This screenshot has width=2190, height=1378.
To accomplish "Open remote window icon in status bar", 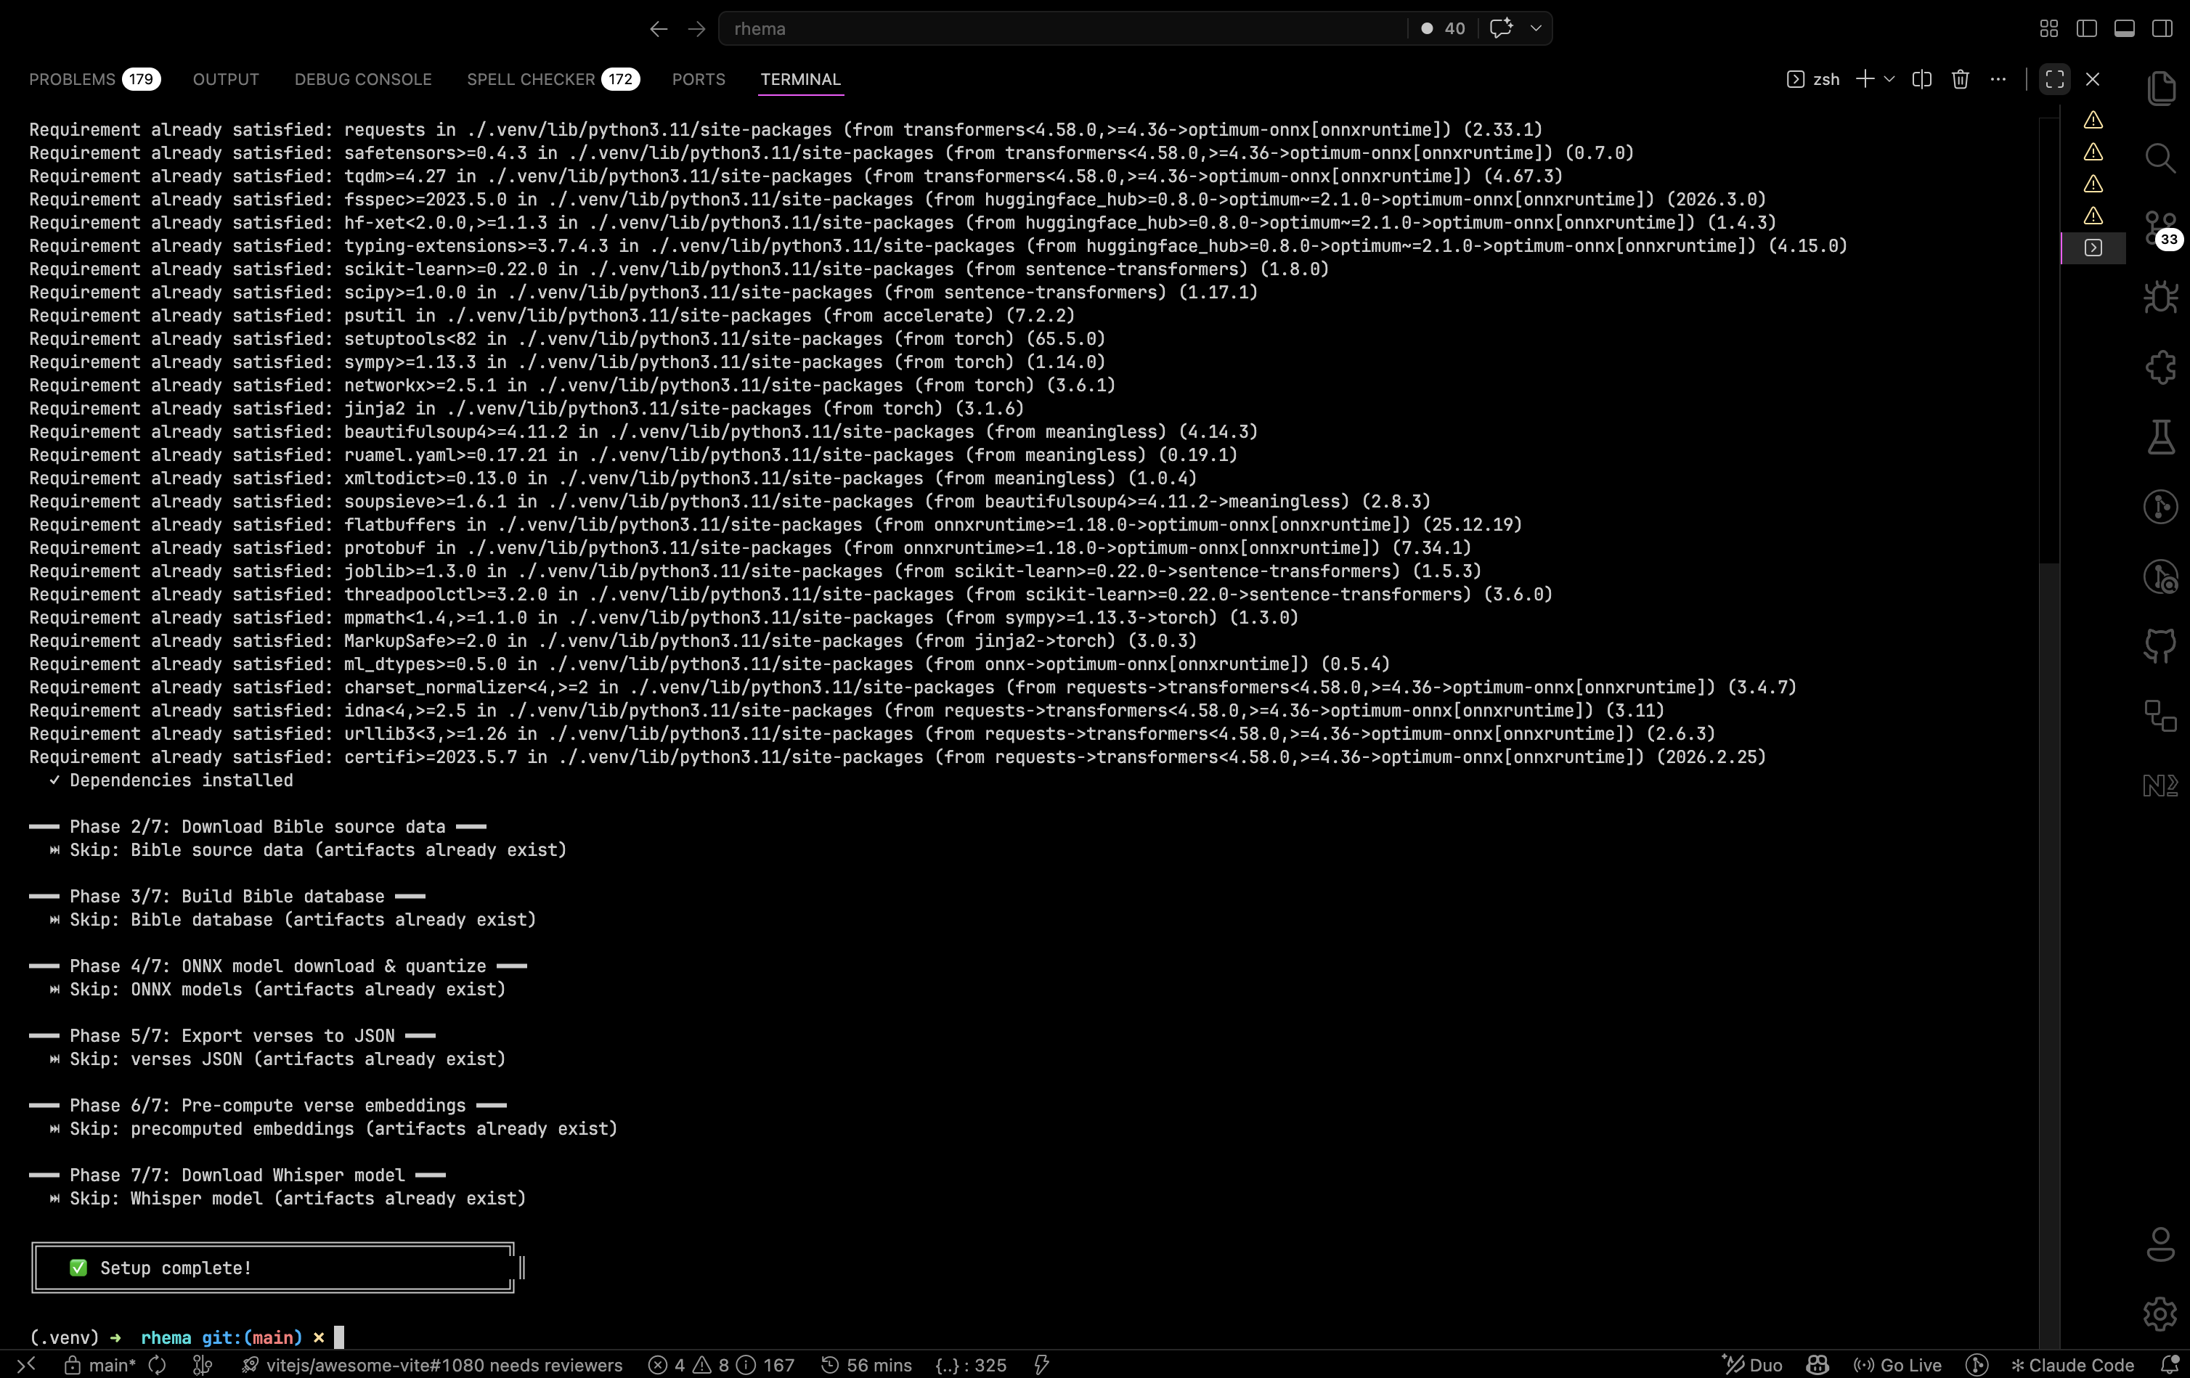I will pos(26,1364).
